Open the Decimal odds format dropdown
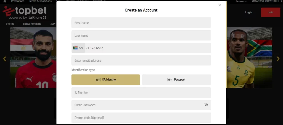 [x=241, y=1]
